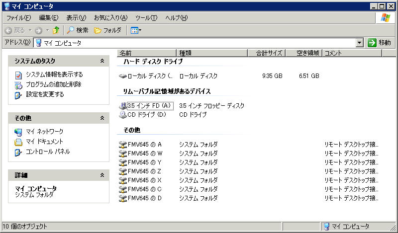This screenshot has height=233, width=398.
Task: Click プログラムの追加と削除 link
Action: (54, 84)
